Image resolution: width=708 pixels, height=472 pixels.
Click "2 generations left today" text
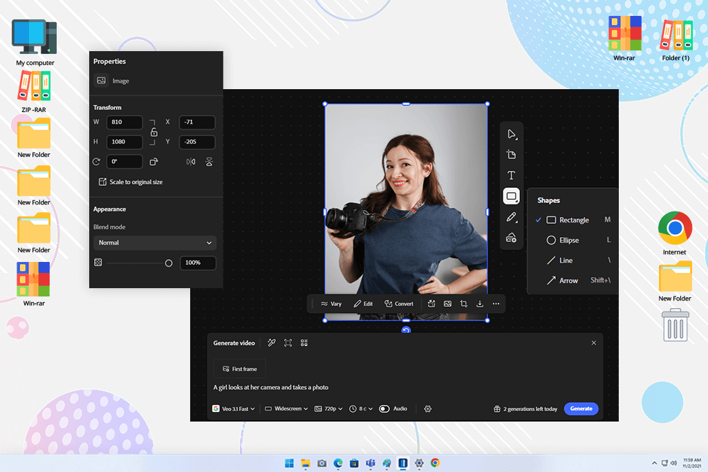click(530, 409)
